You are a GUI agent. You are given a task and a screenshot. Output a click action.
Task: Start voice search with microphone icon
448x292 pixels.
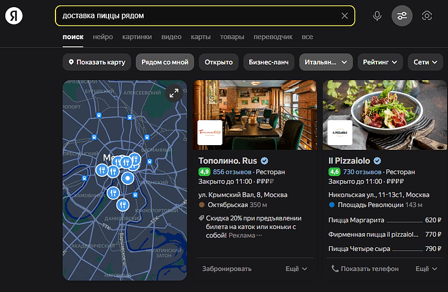tap(377, 15)
